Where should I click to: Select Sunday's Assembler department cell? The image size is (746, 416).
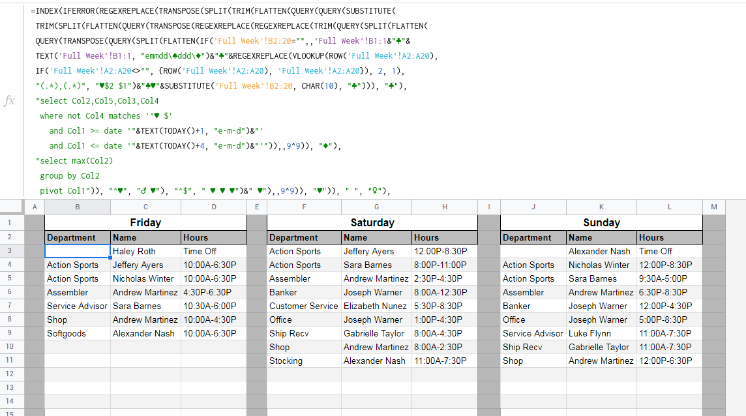click(x=533, y=292)
